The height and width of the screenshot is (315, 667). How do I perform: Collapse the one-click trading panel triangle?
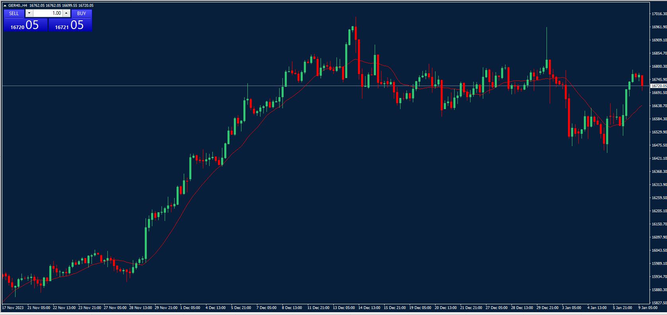pos(5,6)
